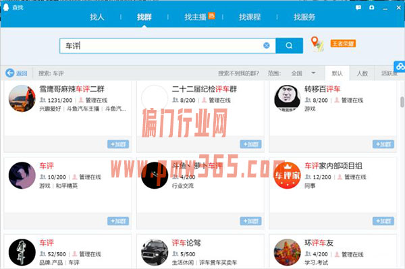Open the avatar of 车评 52/500 group
The height and width of the screenshot is (269, 405).
(x=22, y=252)
